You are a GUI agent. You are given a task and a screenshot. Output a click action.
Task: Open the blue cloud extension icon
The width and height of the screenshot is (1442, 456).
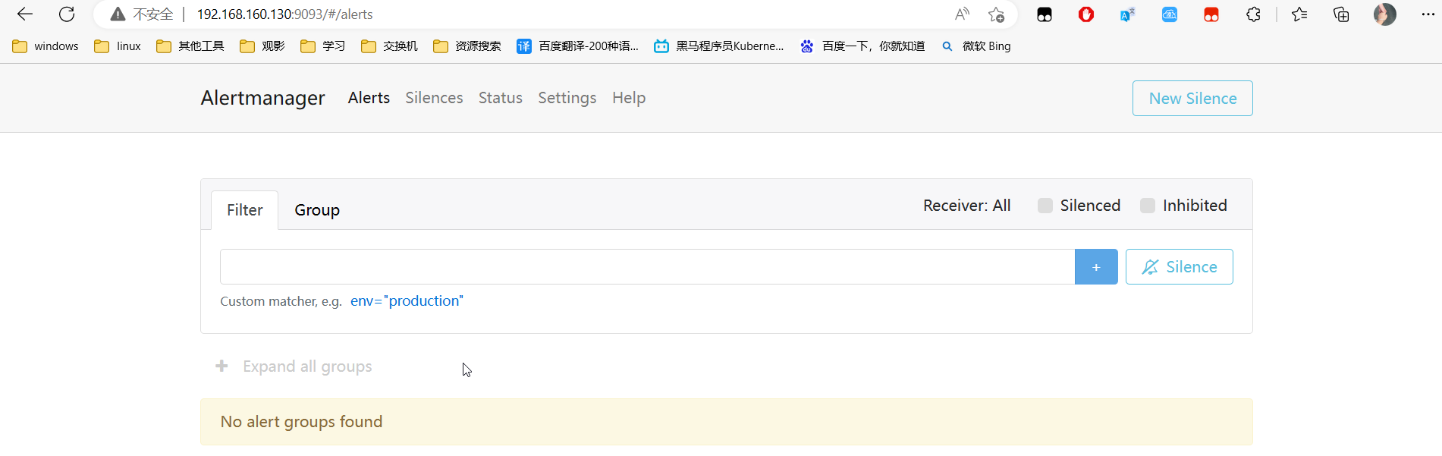(x=1170, y=14)
